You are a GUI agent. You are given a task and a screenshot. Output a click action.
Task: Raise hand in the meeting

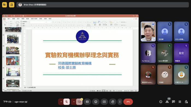point(113,102)
